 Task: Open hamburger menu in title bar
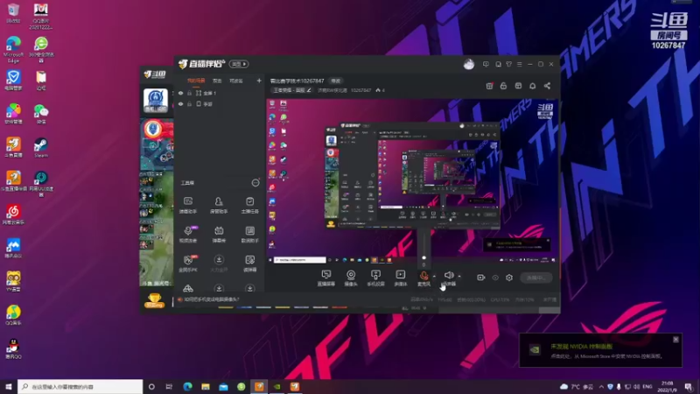coord(519,64)
